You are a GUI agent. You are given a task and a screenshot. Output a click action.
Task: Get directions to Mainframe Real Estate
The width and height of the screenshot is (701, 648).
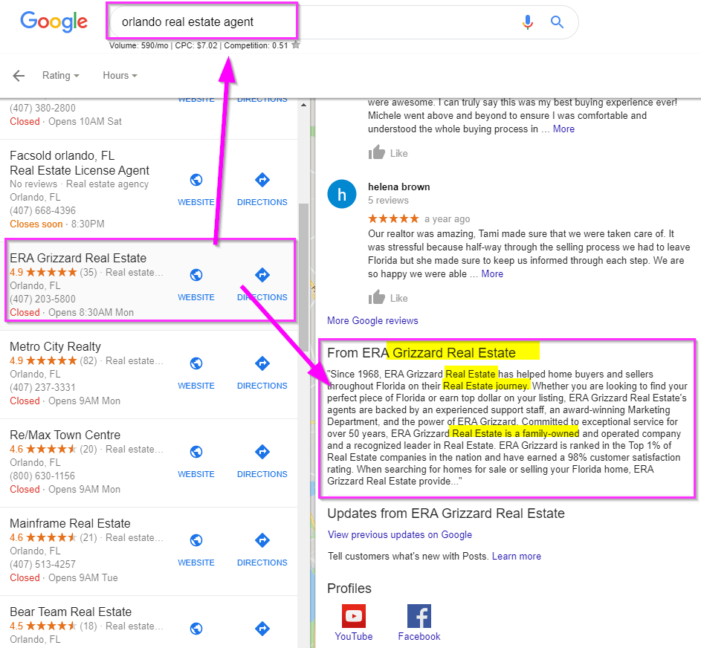(262, 540)
